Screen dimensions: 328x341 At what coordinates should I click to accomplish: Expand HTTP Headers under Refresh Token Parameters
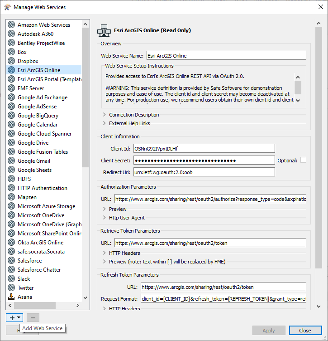click(x=105, y=308)
